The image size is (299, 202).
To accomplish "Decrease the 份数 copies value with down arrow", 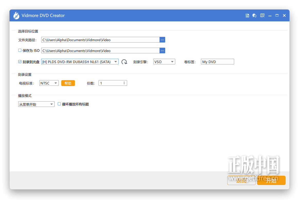I will (124, 84).
